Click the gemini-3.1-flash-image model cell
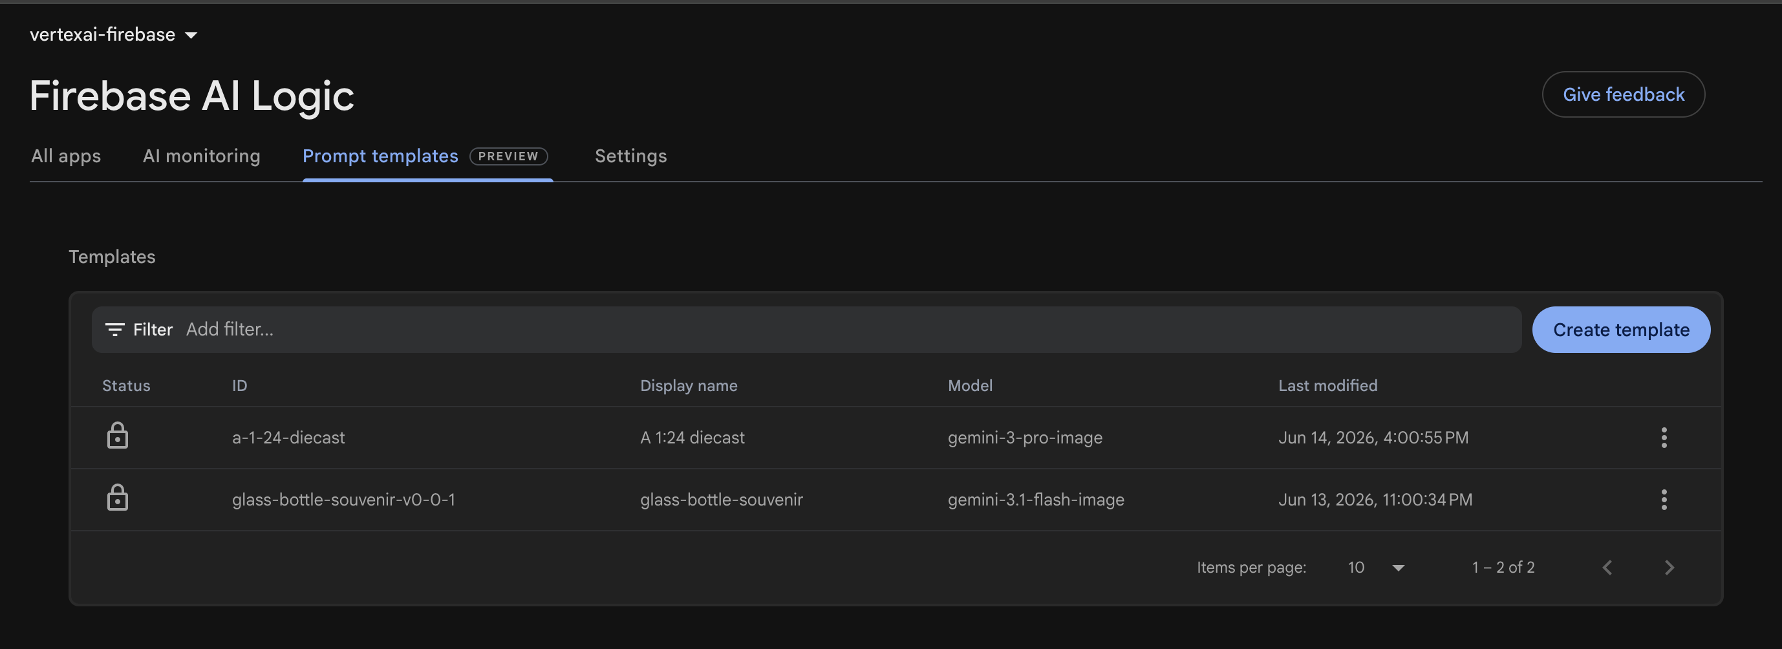 coord(1036,500)
